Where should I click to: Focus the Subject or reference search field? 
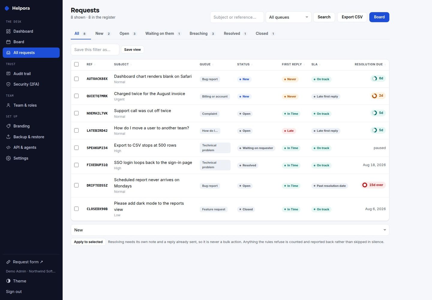(237, 17)
